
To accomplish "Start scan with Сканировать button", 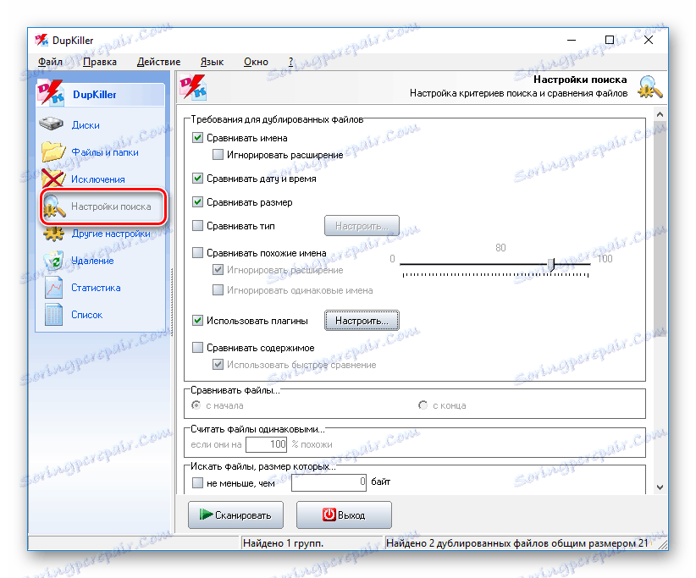I will click(x=235, y=515).
